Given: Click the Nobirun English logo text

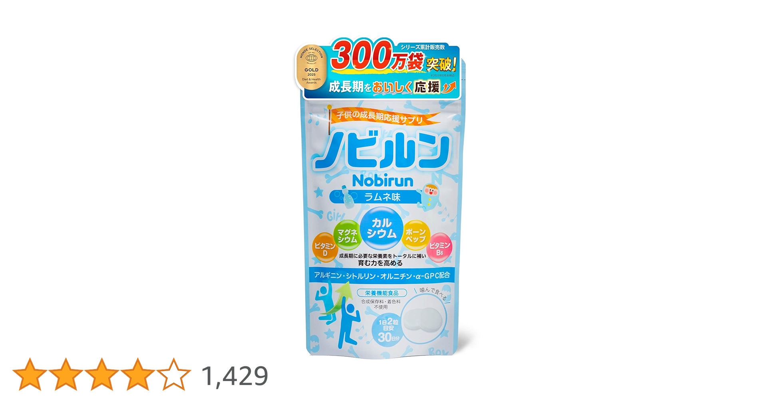Looking at the screenshot, I should pyautogui.click(x=383, y=181).
